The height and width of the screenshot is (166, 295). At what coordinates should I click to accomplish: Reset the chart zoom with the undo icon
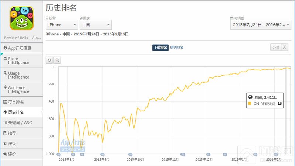click(49, 60)
